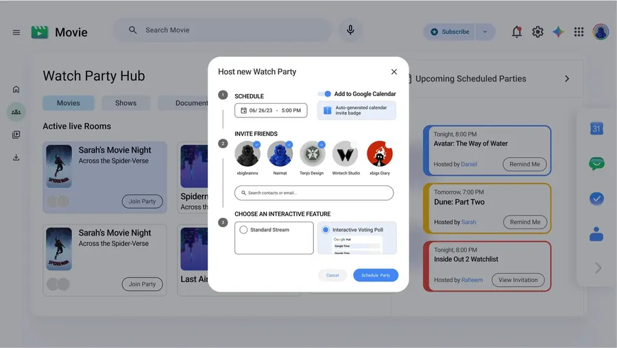The width and height of the screenshot is (617, 348).
Task: Click the Search contacts or email field
Action: pyautogui.click(x=314, y=193)
